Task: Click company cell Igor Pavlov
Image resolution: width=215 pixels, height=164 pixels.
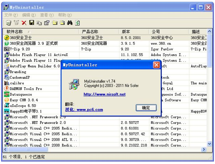Action: [162, 49]
